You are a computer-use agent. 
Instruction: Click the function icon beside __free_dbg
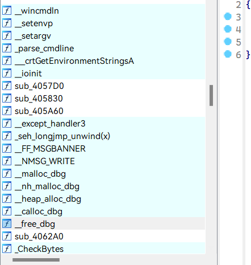point(7,224)
